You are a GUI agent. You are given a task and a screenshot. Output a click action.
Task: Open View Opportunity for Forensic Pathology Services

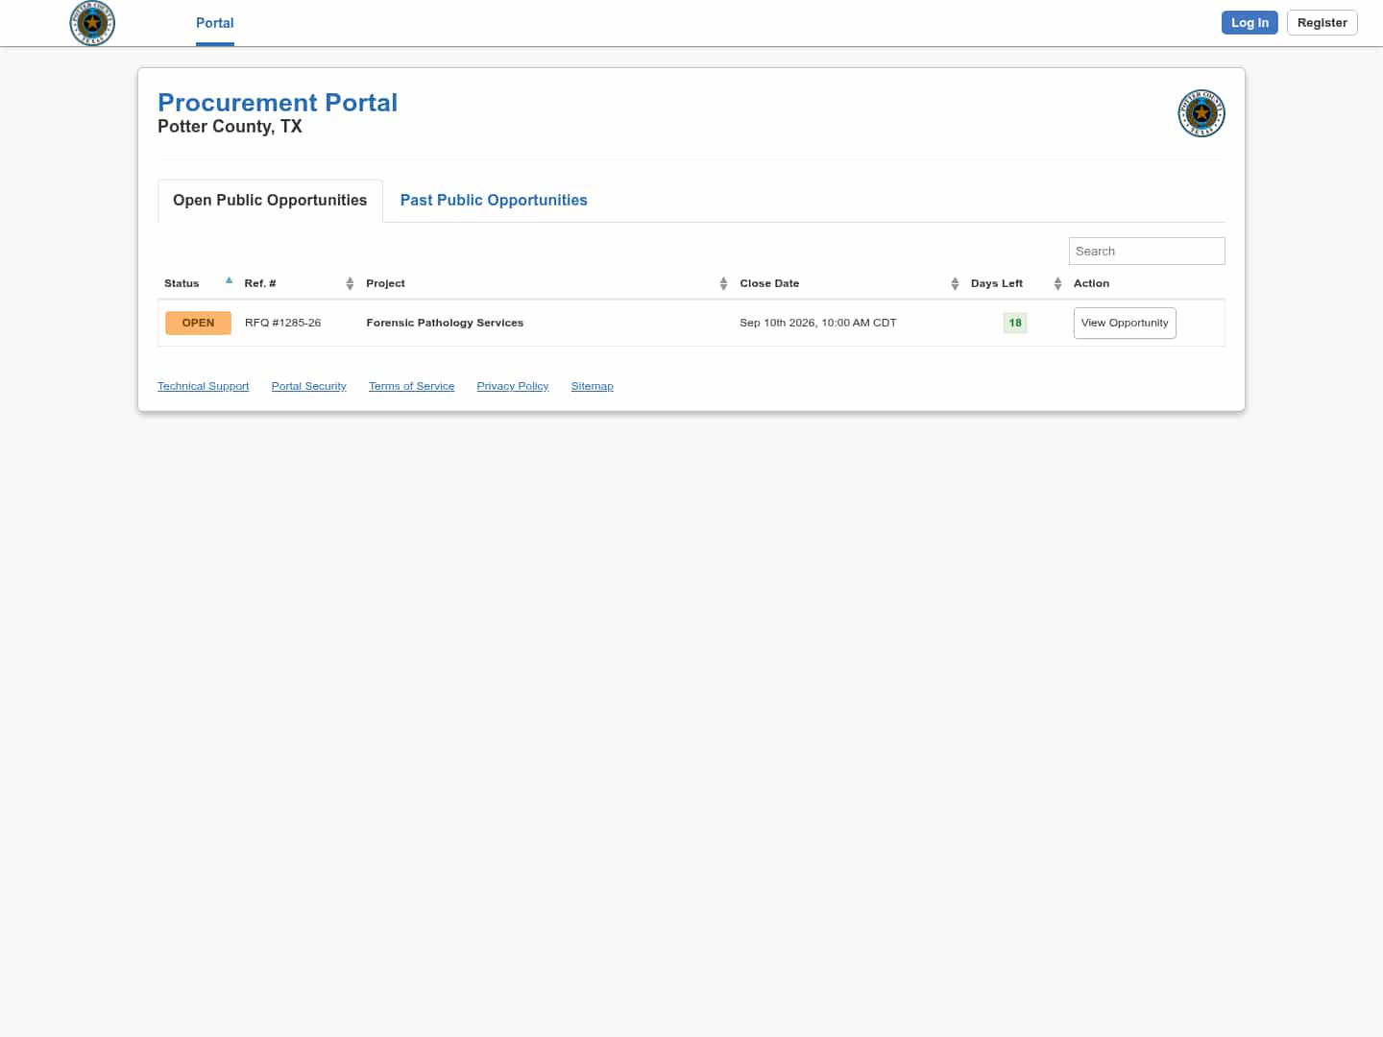[x=1125, y=323]
